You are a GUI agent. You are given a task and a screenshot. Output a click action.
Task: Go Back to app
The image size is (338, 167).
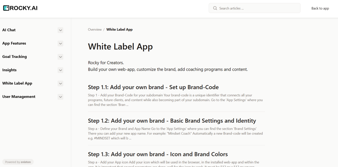pos(320,8)
